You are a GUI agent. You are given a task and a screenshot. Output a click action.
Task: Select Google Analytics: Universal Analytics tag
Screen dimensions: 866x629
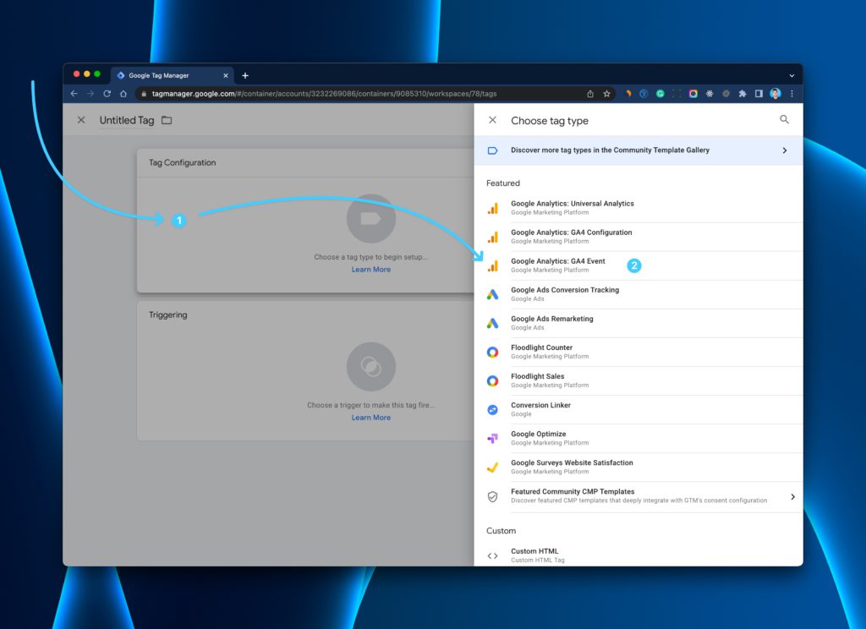[x=639, y=208]
